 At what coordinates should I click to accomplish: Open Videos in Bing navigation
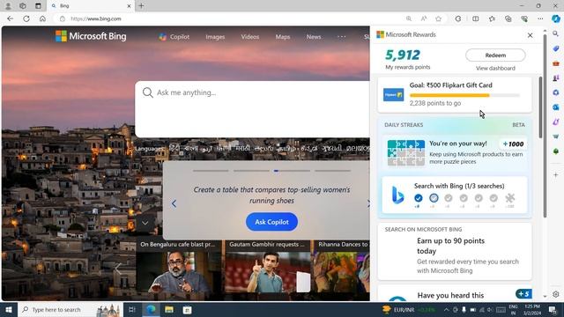tap(250, 37)
